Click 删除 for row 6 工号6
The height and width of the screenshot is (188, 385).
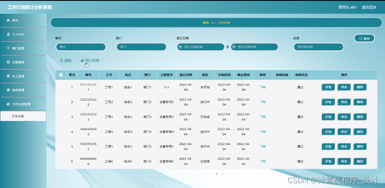pos(360,161)
